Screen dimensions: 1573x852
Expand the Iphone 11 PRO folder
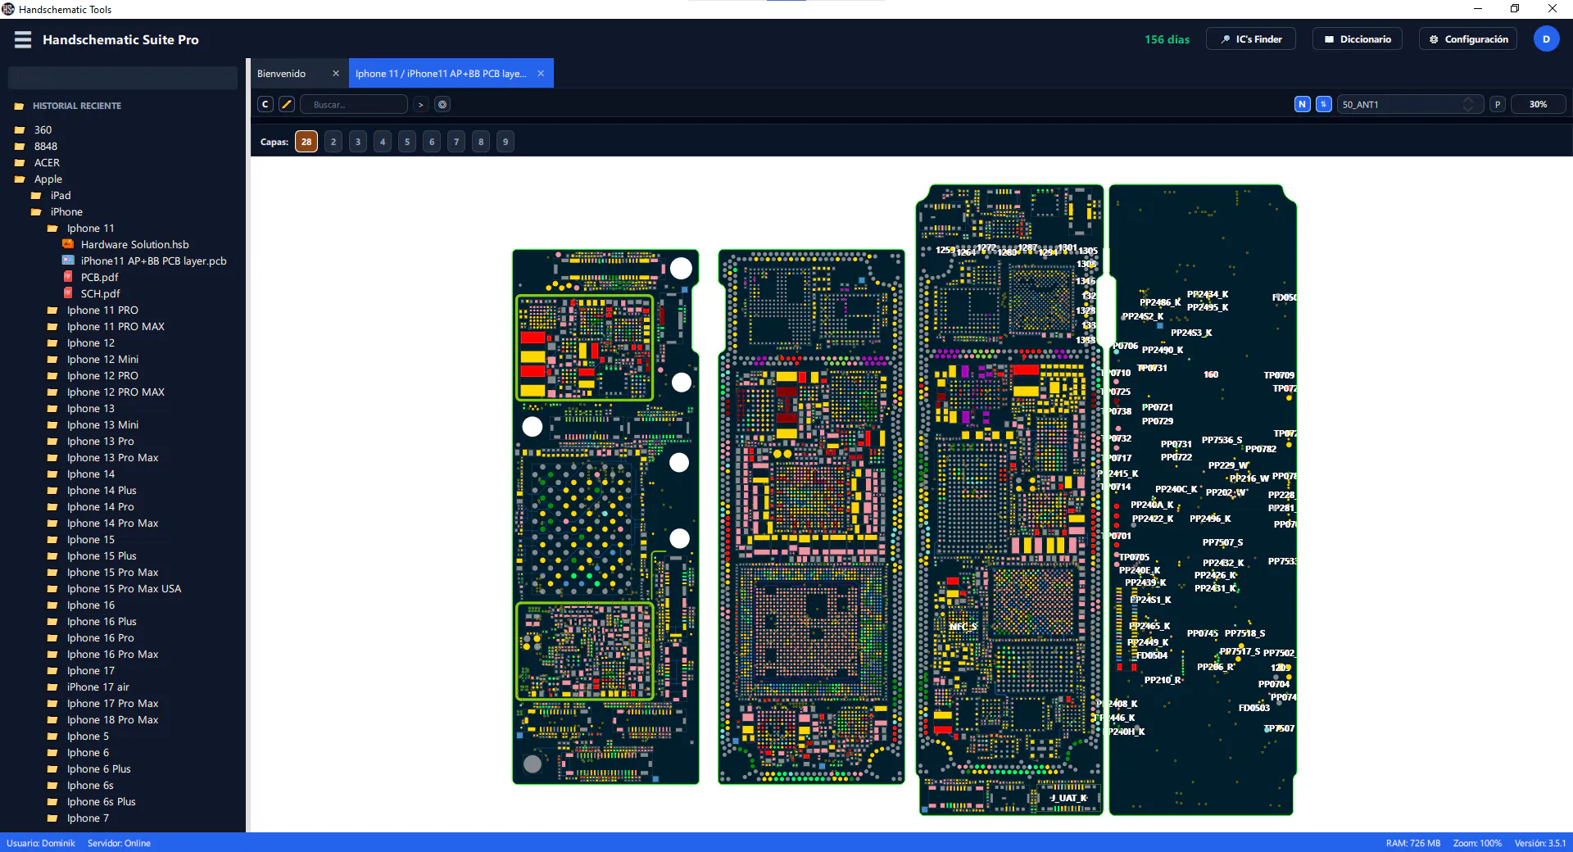tap(102, 310)
